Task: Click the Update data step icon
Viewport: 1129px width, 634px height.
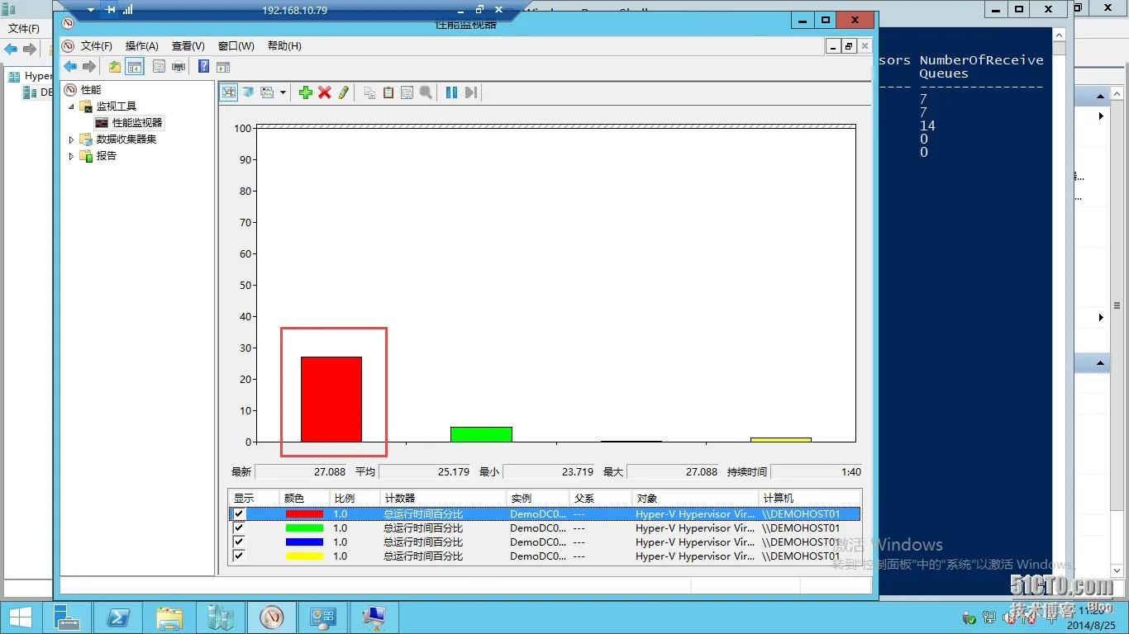Action: [470, 92]
